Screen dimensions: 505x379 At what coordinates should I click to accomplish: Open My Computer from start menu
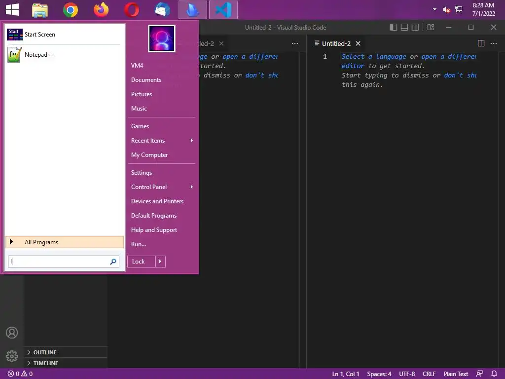(149, 155)
